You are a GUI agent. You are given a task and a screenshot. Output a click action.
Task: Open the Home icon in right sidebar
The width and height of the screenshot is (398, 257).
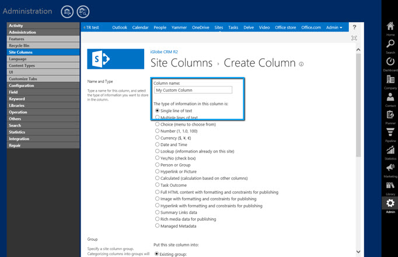(x=390, y=26)
